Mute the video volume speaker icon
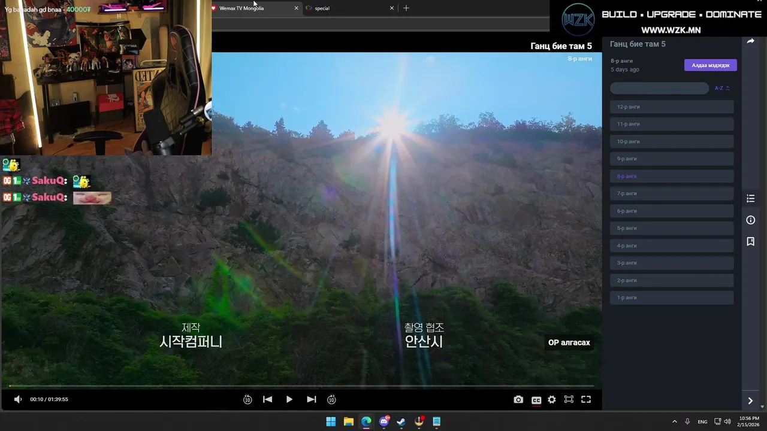This screenshot has height=431, width=767. coord(18,399)
